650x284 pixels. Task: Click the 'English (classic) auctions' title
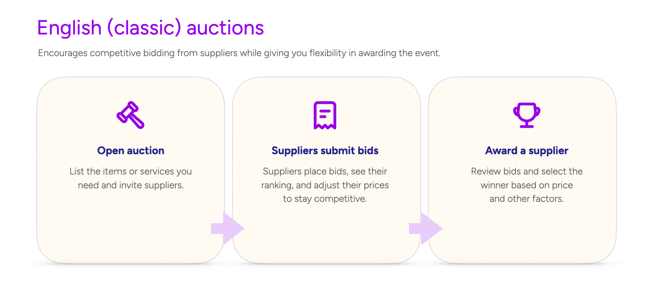click(x=150, y=28)
